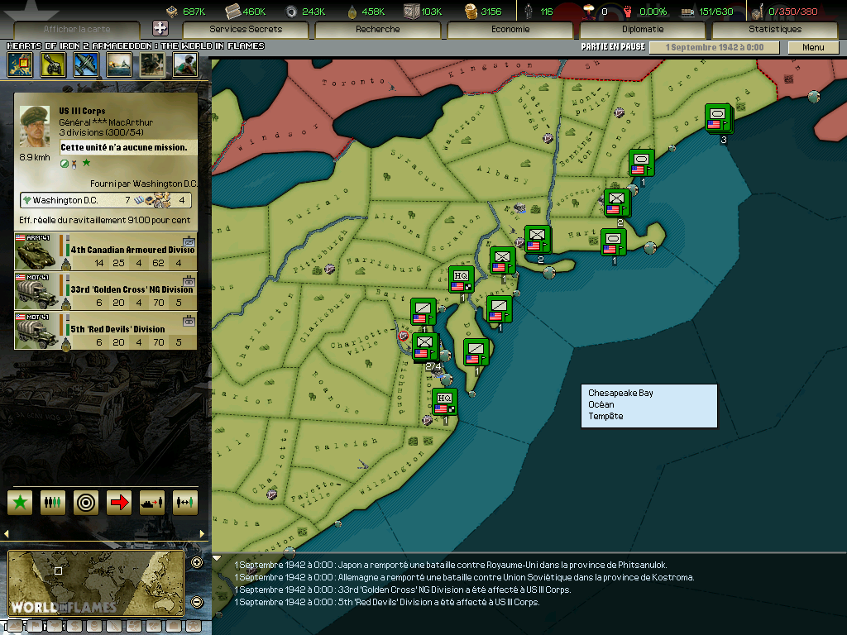Open the Statistiques tab

click(774, 29)
